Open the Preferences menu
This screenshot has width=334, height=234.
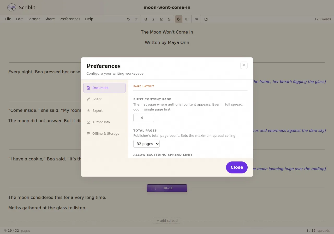point(70,19)
